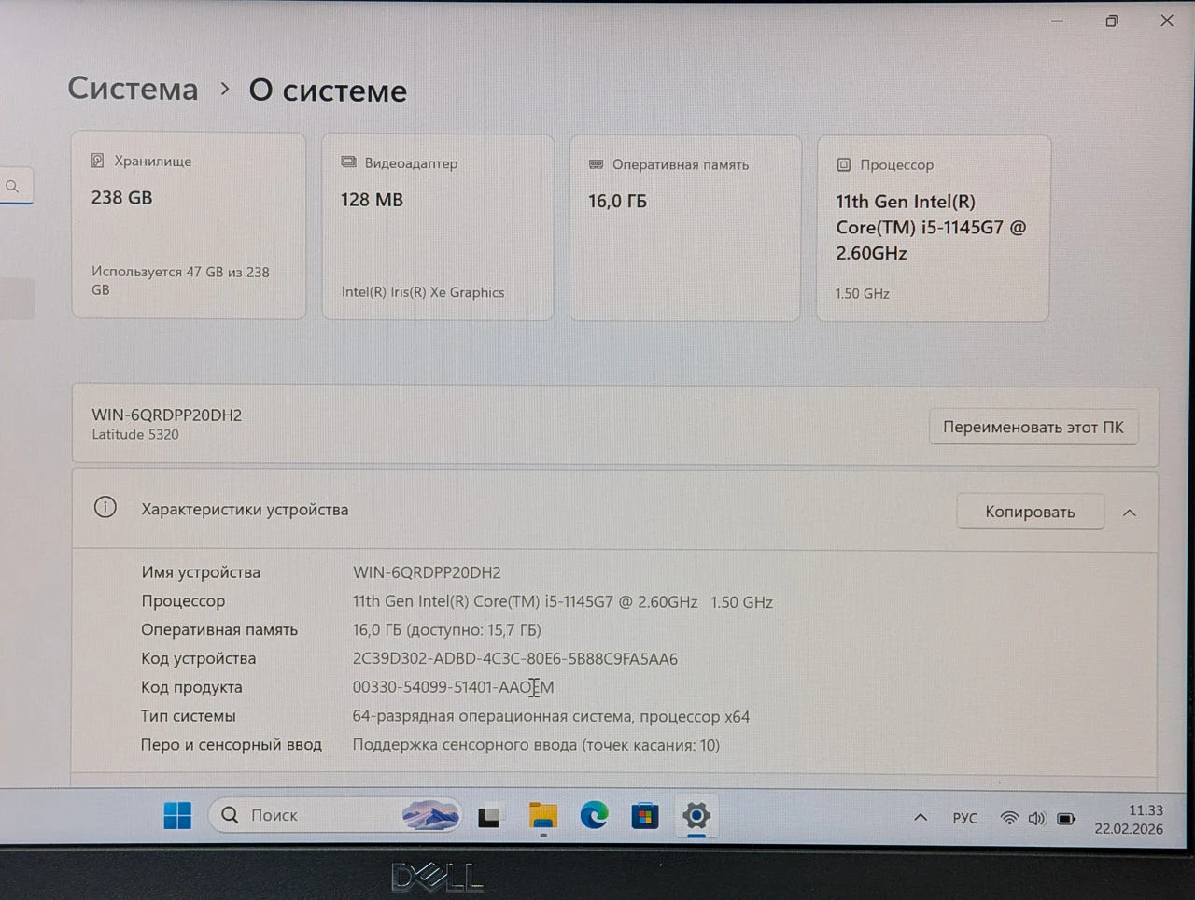Click the battery status tray icon
Image resolution: width=1195 pixels, height=900 pixels.
[x=1066, y=819]
